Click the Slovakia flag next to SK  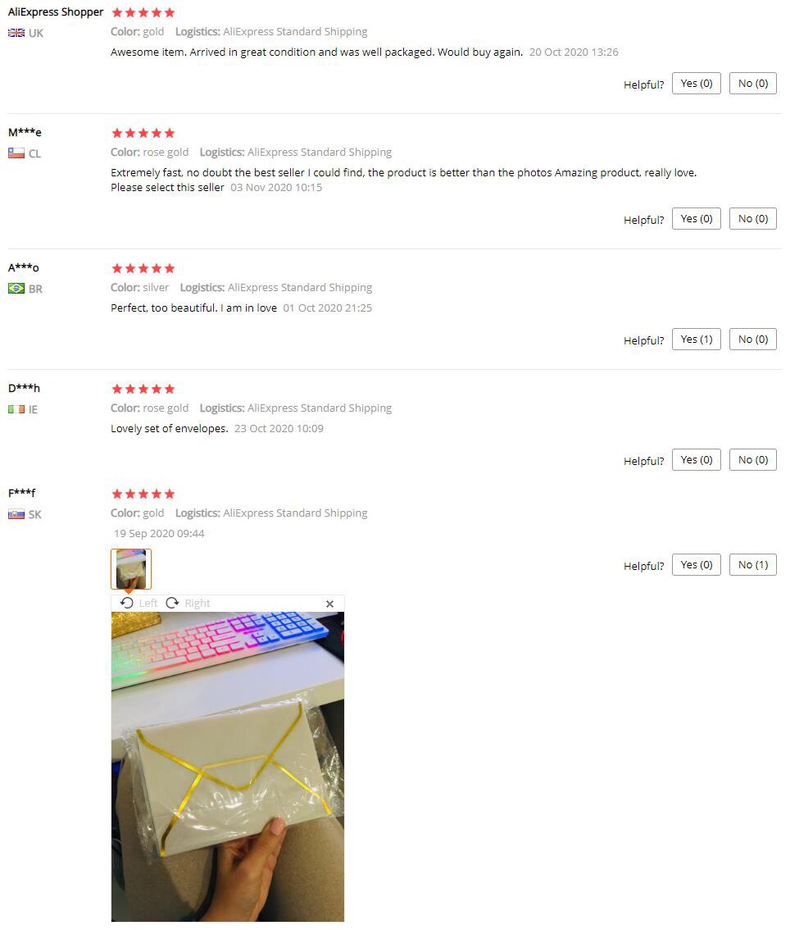pyautogui.click(x=16, y=514)
